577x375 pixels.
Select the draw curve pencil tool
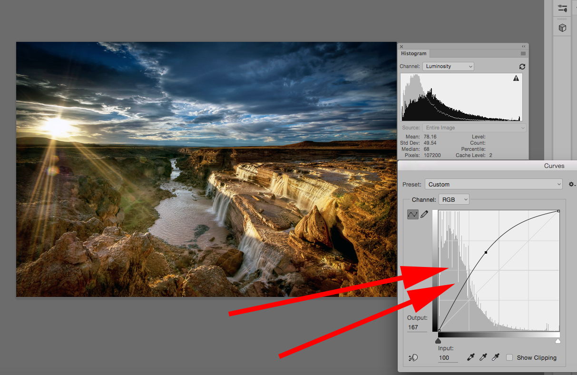pyautogui.click(x=424, y=215)
